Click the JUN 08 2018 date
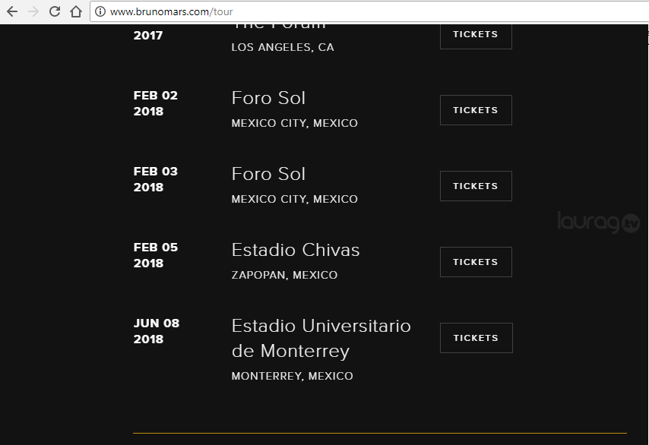Screen dimensions: 649x445 pyautogui.click(x=156, y=331)
